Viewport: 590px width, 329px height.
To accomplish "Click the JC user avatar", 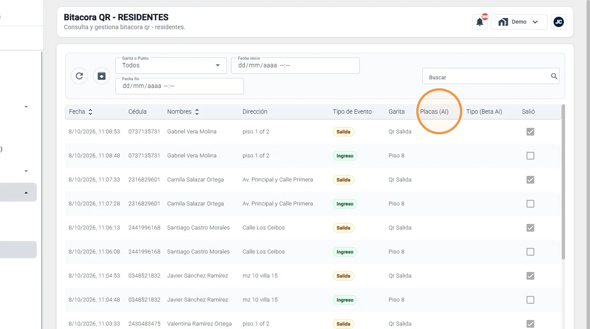I will pos(558,22).
